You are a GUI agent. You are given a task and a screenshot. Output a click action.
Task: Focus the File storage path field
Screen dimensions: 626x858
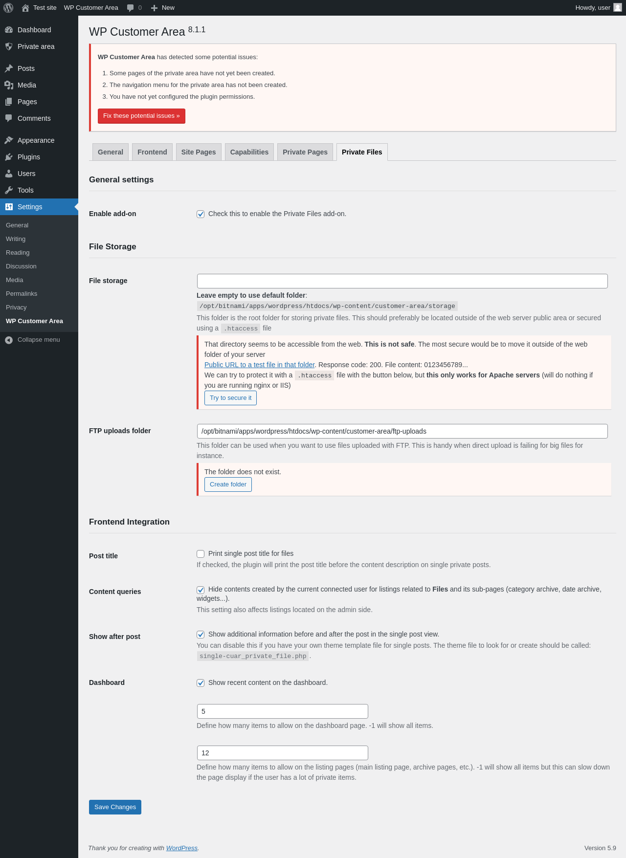pyautogui.click(x=402, y=281)
